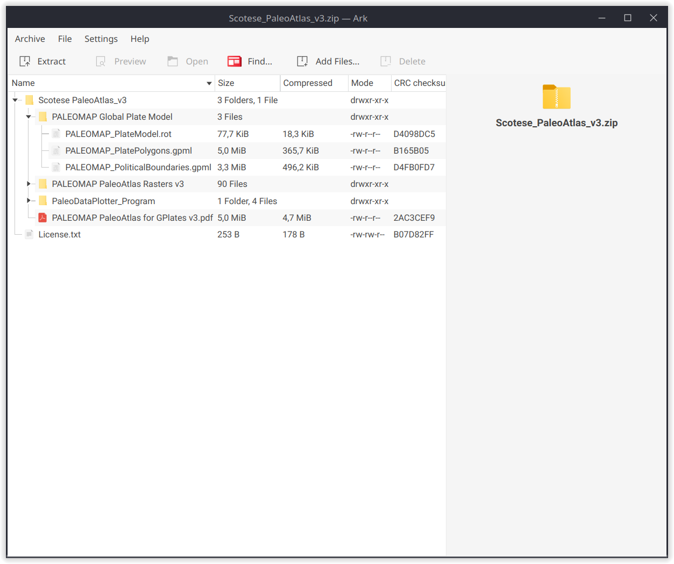Image resolution: width=674 pixels, height=564 pixels.
Task: Collapse the PALEOMAP Global Plate Model node
Action: coord(29,117)
